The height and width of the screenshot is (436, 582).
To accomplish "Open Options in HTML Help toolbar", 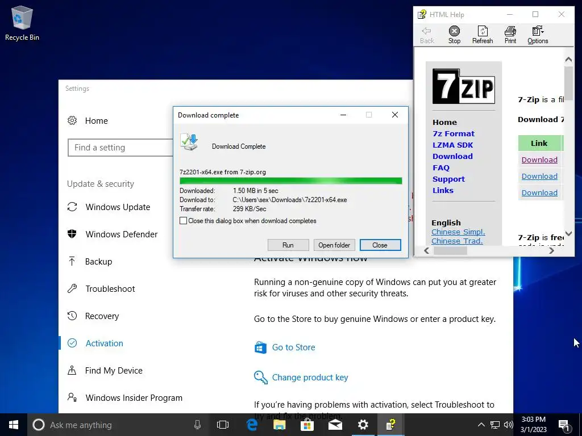I will point(538,35).
